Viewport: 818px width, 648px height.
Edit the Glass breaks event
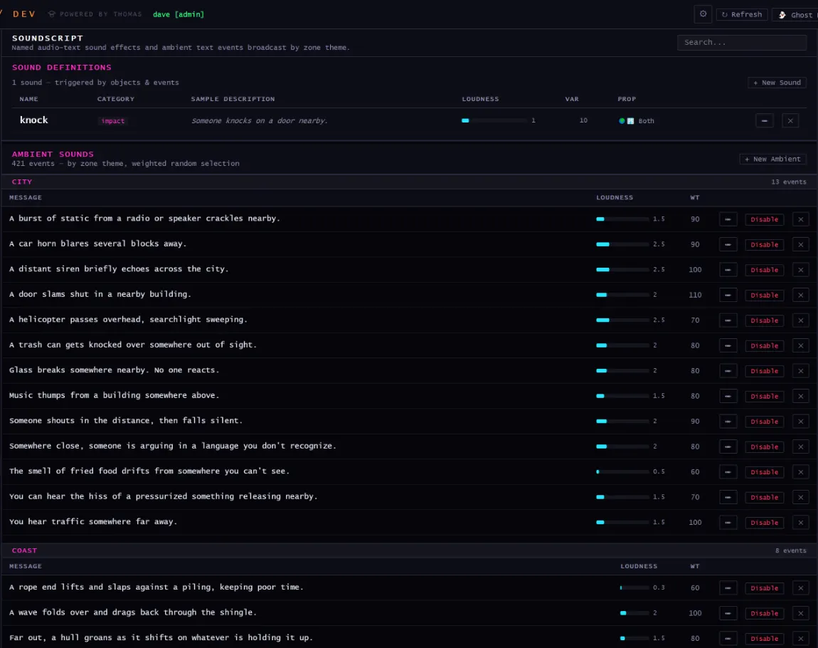click(x=728, y=371)
